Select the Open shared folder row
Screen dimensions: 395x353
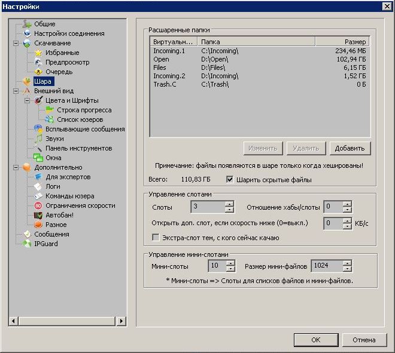pyautogui.click(x=260, y=59)
